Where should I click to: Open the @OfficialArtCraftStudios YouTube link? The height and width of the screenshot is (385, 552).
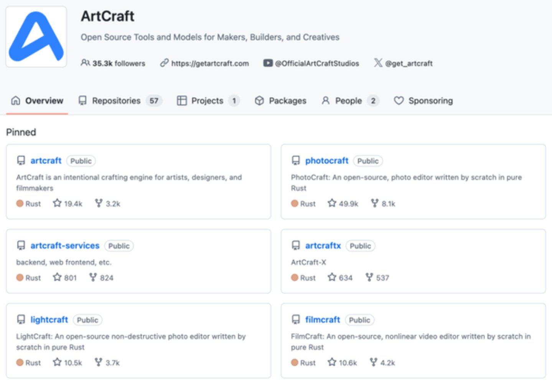pyautogui.click(x=317, y=63)
